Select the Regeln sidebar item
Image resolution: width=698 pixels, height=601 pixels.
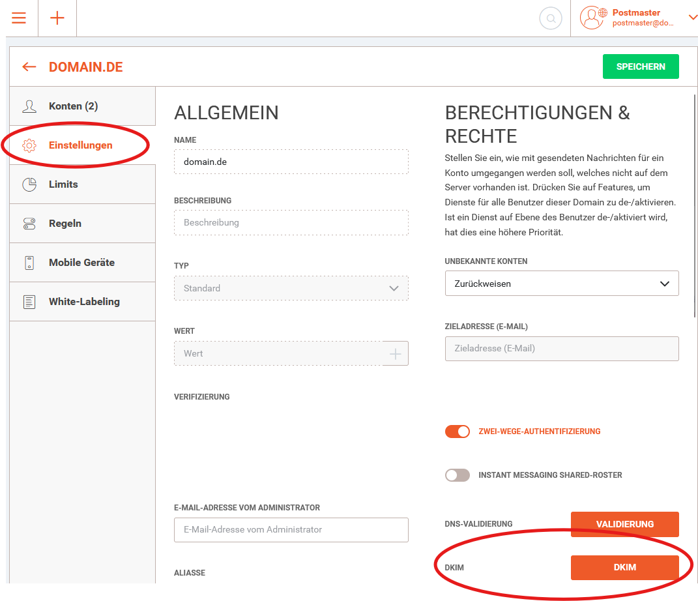65,224
